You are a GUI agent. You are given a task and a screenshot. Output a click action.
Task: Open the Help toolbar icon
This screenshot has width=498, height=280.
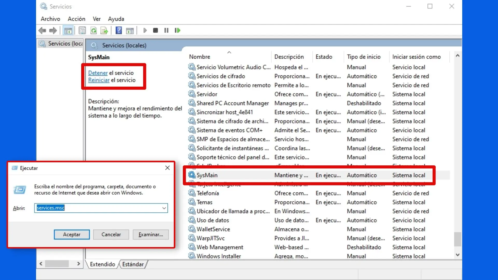(119, 31)
